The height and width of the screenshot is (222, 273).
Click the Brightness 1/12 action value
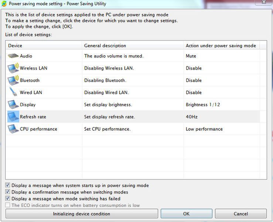[203, 105]
